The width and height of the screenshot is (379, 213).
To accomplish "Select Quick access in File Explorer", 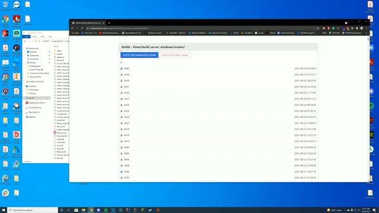I will [x=33, y=49].
